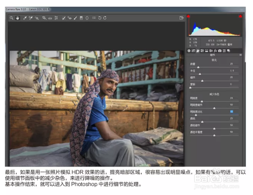This screenshot has height=195, width=253.
Task: Click the 明亮度对比 slider handle
Action: (196, 115)
